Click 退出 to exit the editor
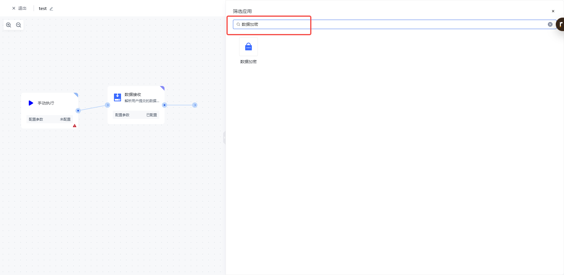The width and height of the screenshot is (564, 275). pos(19,9)
